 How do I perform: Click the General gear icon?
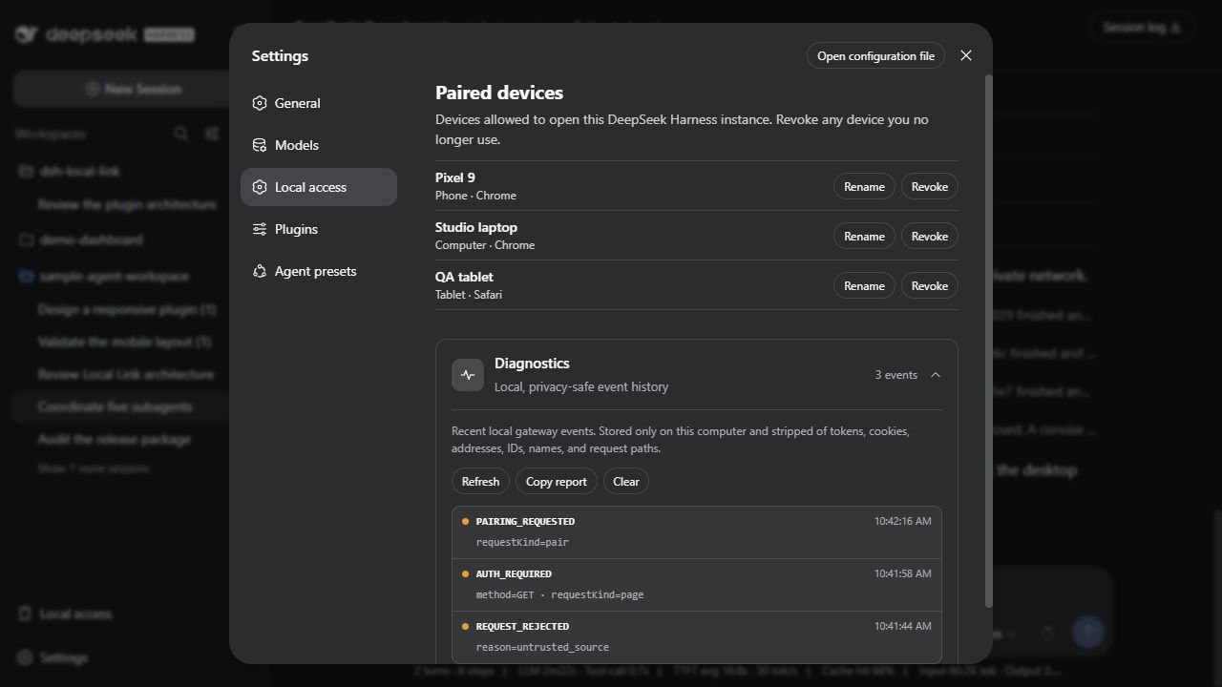tap(260, 103)
